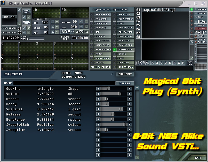The width and height of the screenshot is (208, 162).
Task: Select swap bank letter E
Action: 170,63
